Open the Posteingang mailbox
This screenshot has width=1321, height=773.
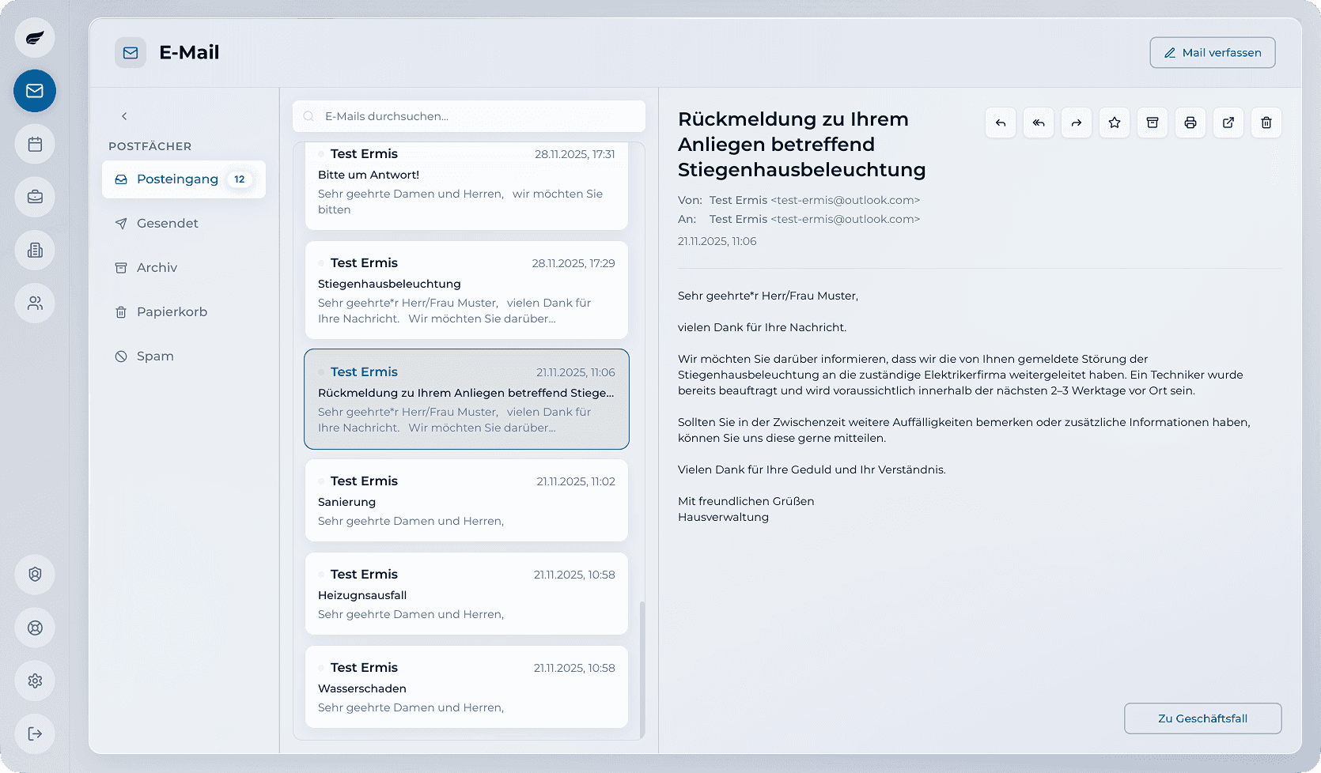[178, 179]
